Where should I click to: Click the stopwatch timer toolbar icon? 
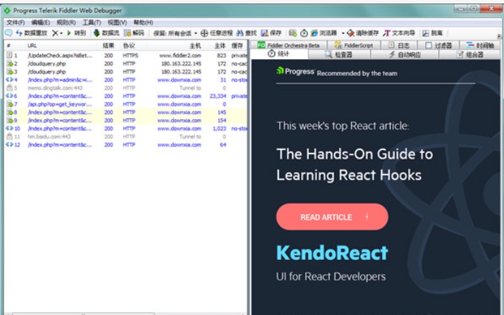pyautogui.click(x=304, y=33)
